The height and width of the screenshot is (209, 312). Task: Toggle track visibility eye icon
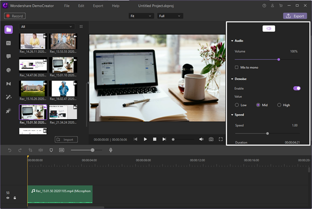point(8,198)
